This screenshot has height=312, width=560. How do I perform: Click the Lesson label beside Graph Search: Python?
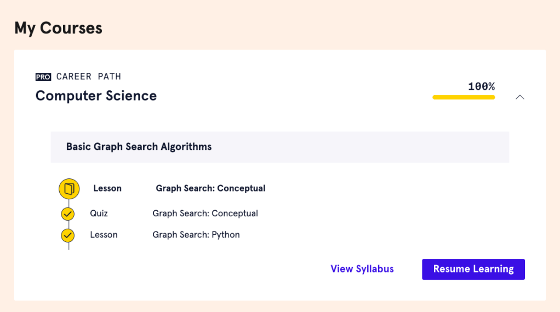click(x=104, y=235)
